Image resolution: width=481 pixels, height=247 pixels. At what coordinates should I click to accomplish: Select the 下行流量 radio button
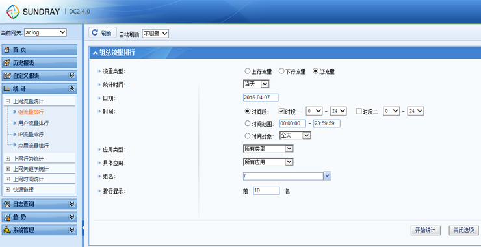(281, 71)
